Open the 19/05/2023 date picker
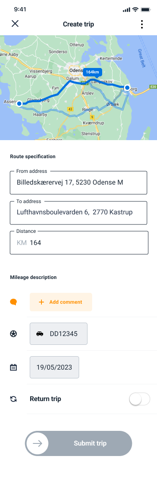 [x=54, y=367]
